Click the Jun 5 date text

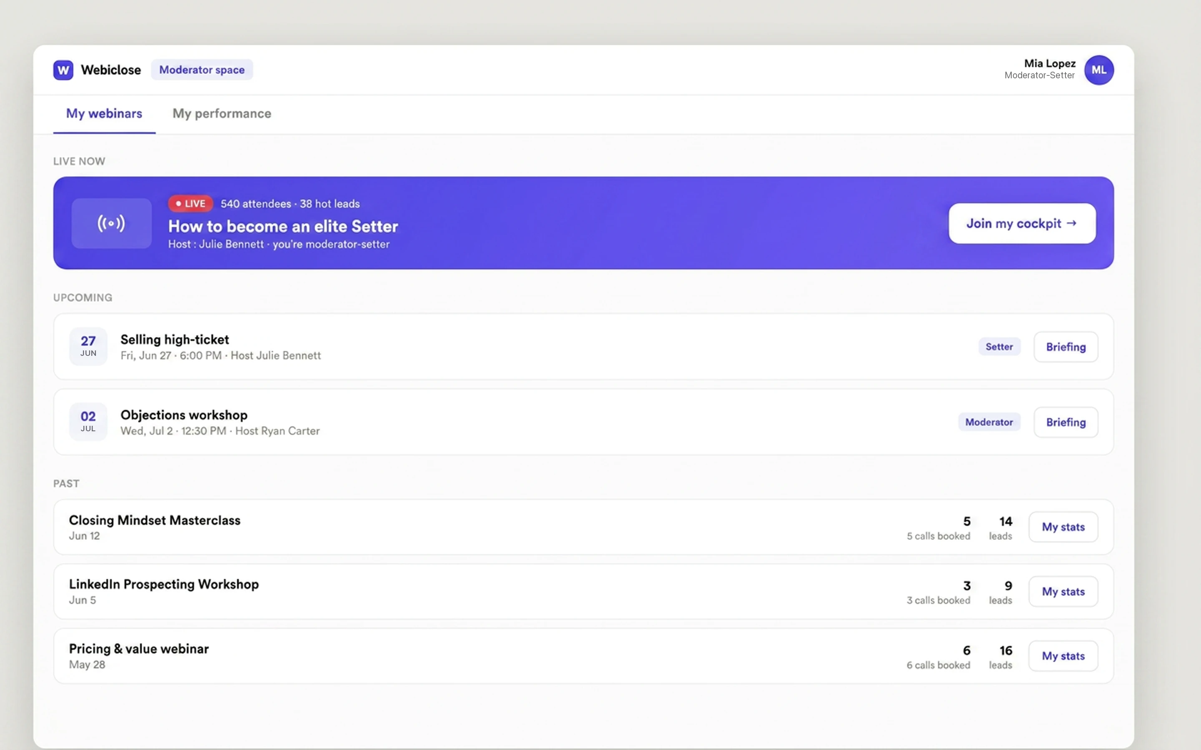[83, 600]
